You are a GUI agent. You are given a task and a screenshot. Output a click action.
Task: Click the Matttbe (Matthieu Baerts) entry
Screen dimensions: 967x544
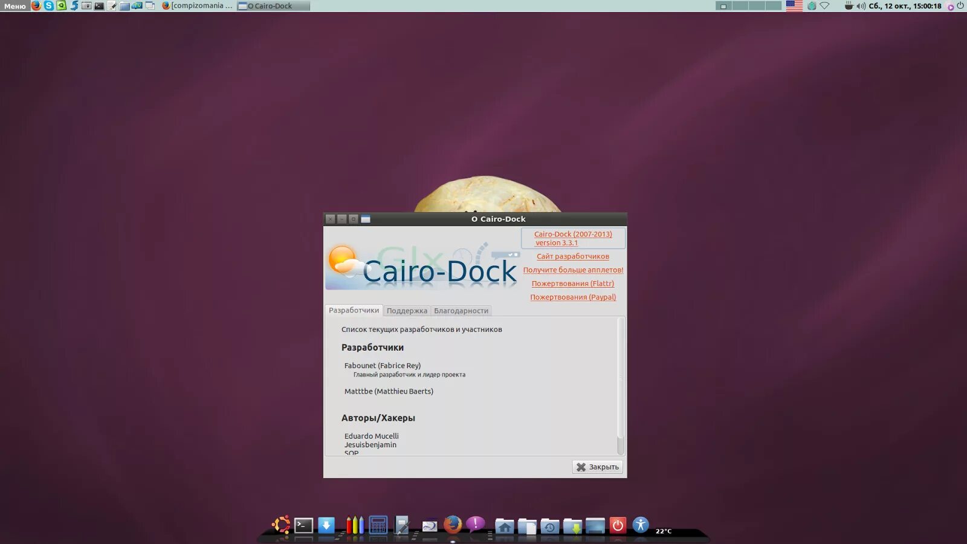coord(389,391)
